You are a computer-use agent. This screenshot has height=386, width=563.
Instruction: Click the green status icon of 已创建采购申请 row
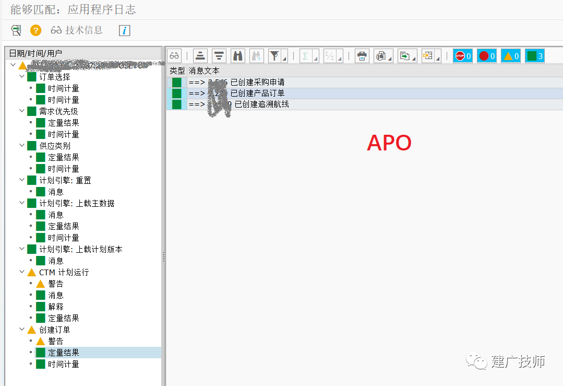click(177, 83)
